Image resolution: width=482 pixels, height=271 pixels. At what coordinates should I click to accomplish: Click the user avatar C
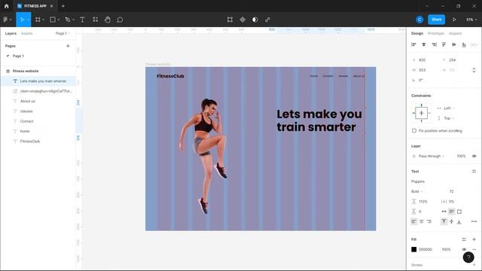(419, 20)
